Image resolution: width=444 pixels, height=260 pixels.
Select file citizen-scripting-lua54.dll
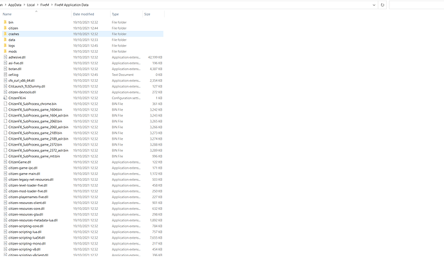pos(26,237)
